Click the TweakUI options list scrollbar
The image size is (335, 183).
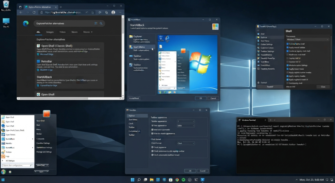[331, 56]
